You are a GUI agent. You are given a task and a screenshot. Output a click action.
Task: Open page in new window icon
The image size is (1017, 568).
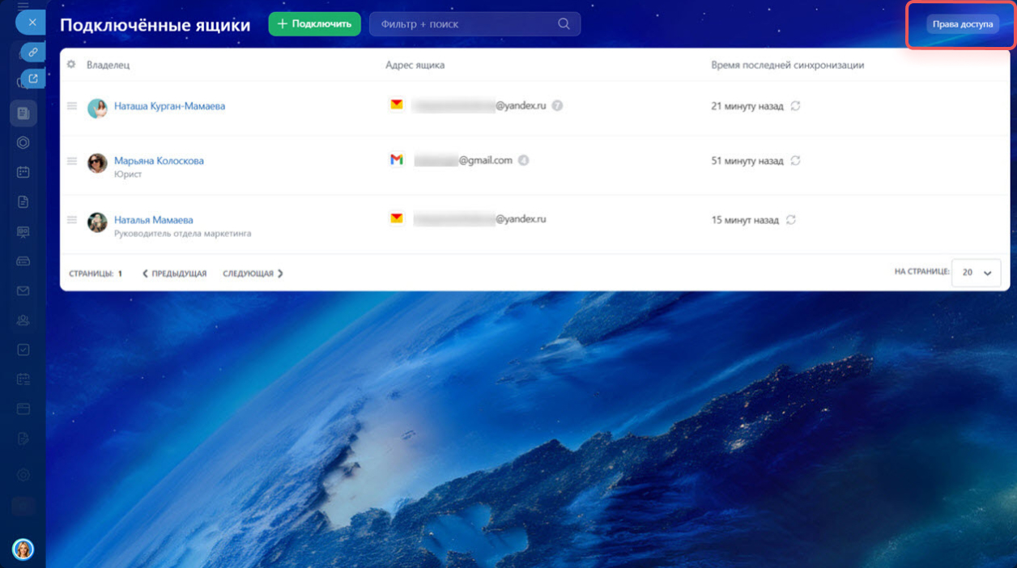[x=33, y=78]
